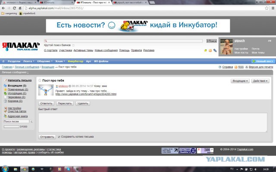Click the 'Написать письмо' link
276x172 pixels.
20,80
